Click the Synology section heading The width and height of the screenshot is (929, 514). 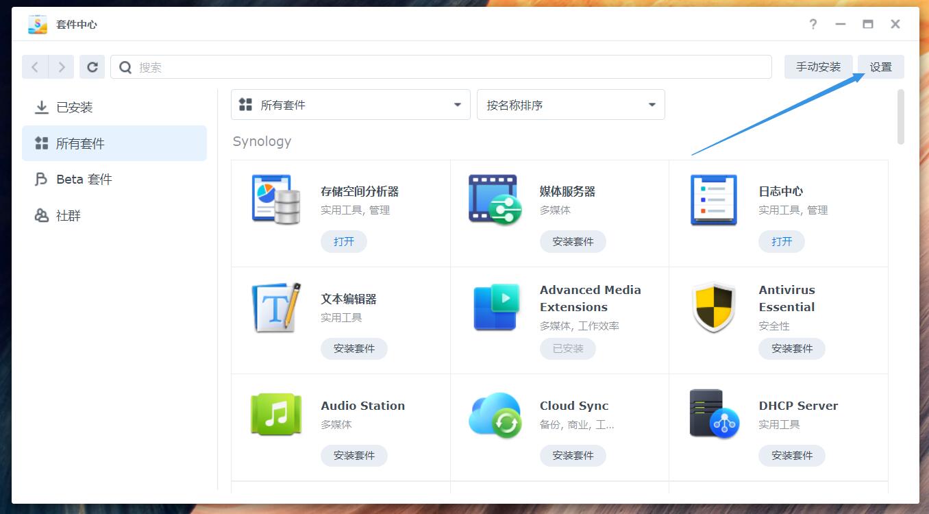point(262,142)
